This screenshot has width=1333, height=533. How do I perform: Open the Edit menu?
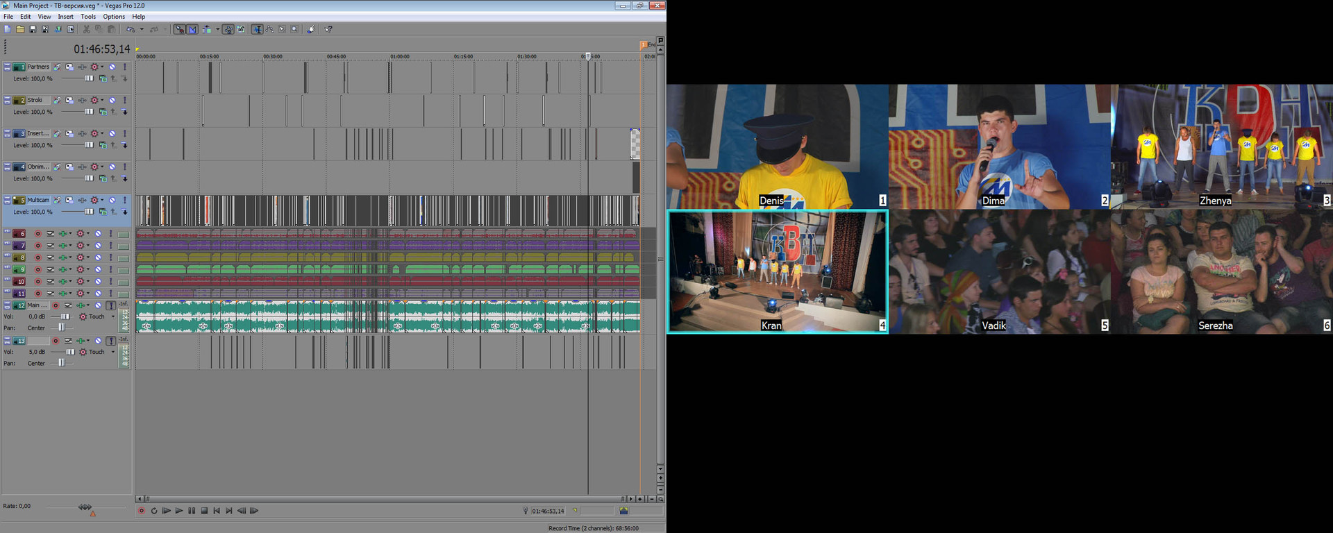tap(25, 17)
